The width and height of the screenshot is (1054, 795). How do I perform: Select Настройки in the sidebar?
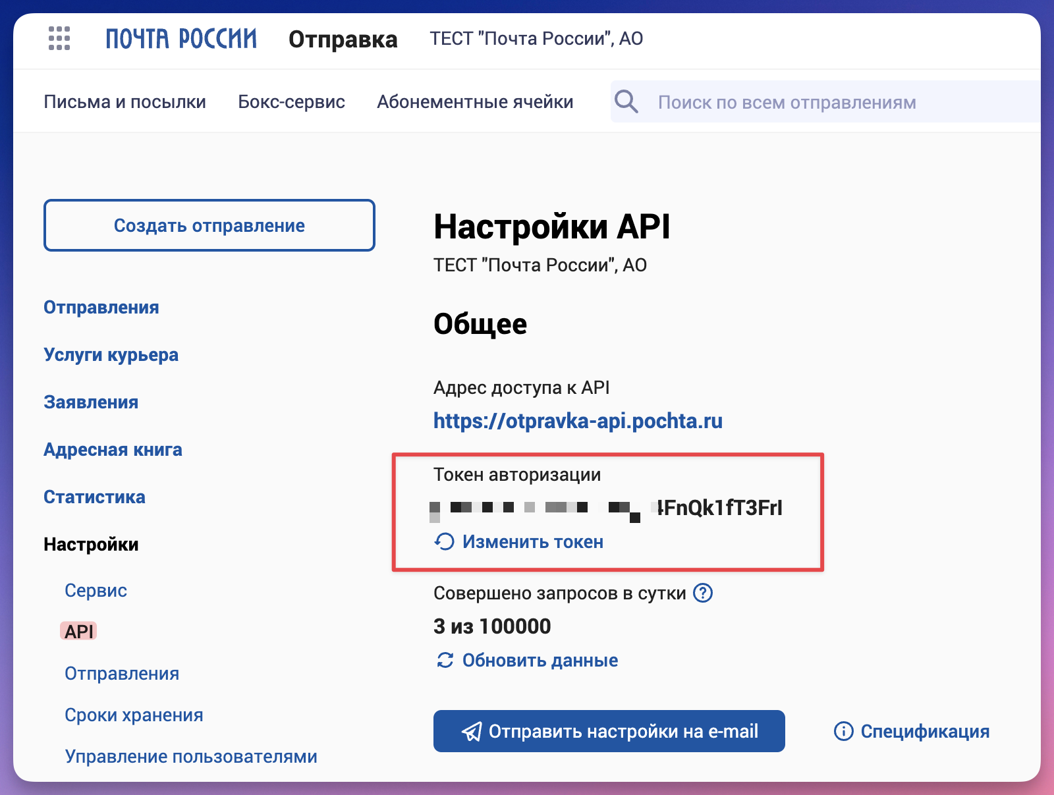[x=92, y=545]
